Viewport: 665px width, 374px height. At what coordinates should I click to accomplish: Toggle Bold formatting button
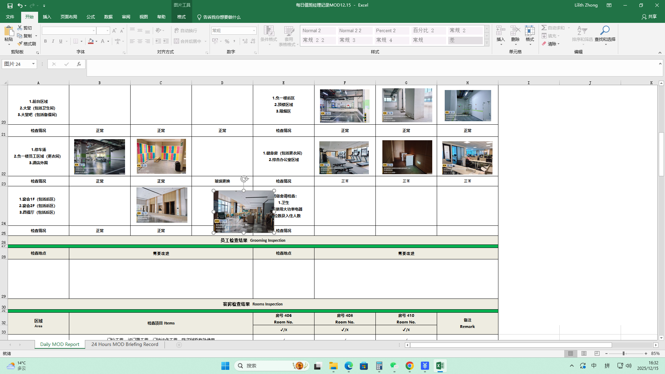coord(45,41)
